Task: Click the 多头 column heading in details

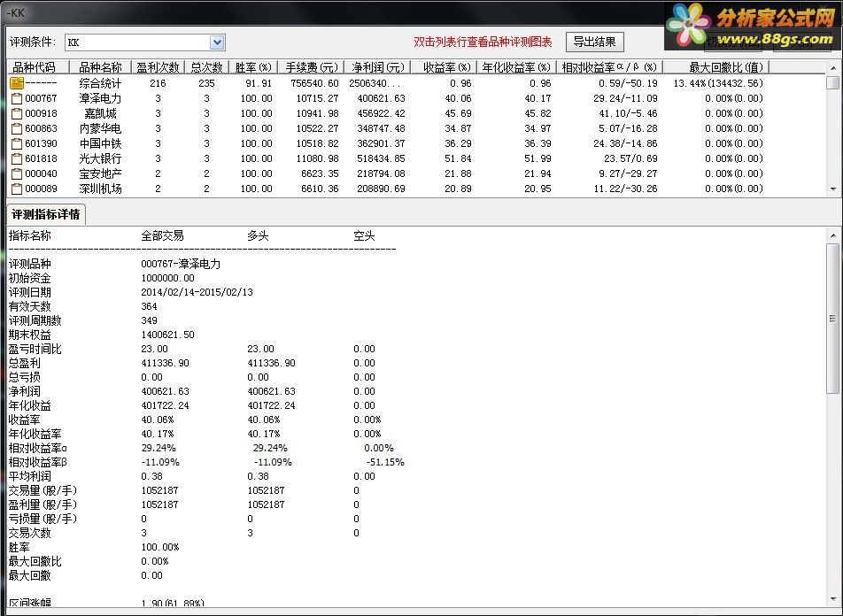Action: (258, 236)
